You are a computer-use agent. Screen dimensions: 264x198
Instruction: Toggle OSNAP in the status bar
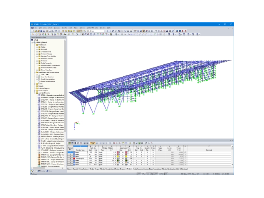[x=155, y=174]
